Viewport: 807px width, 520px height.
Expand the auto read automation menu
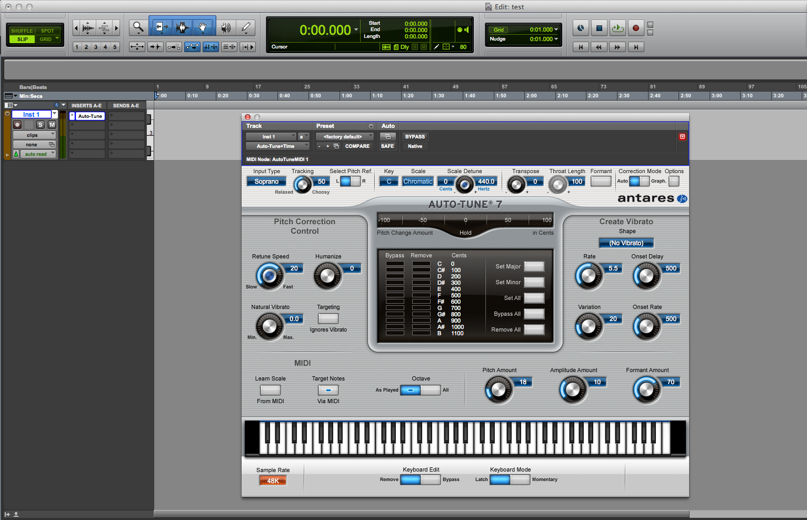click(x=36, y=154)
